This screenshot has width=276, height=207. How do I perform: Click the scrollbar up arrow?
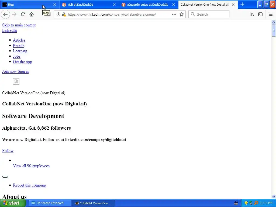(x=274, y=22)
